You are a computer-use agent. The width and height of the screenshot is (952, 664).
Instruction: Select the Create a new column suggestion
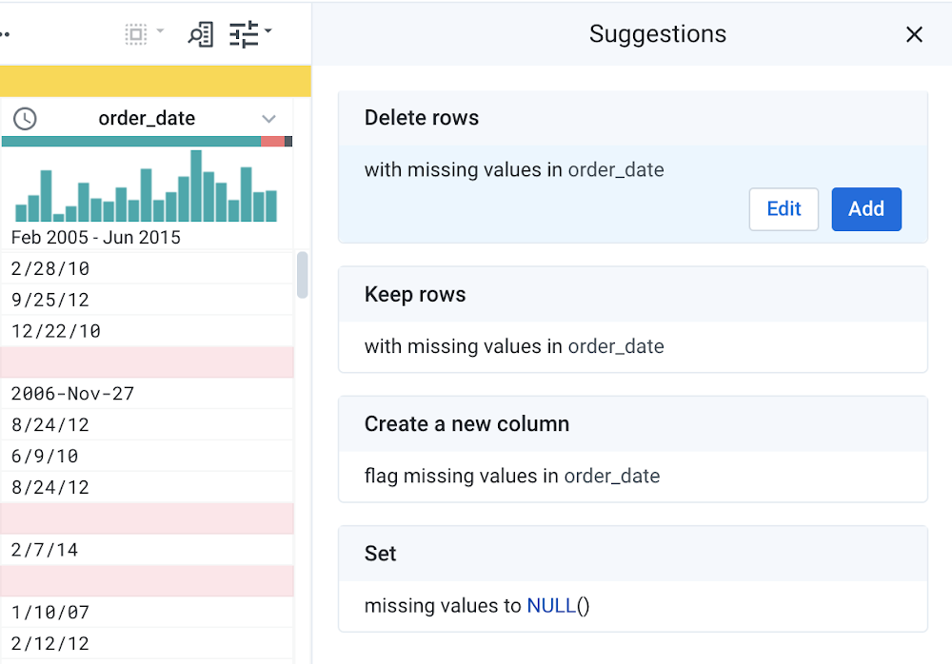point(633,449)
